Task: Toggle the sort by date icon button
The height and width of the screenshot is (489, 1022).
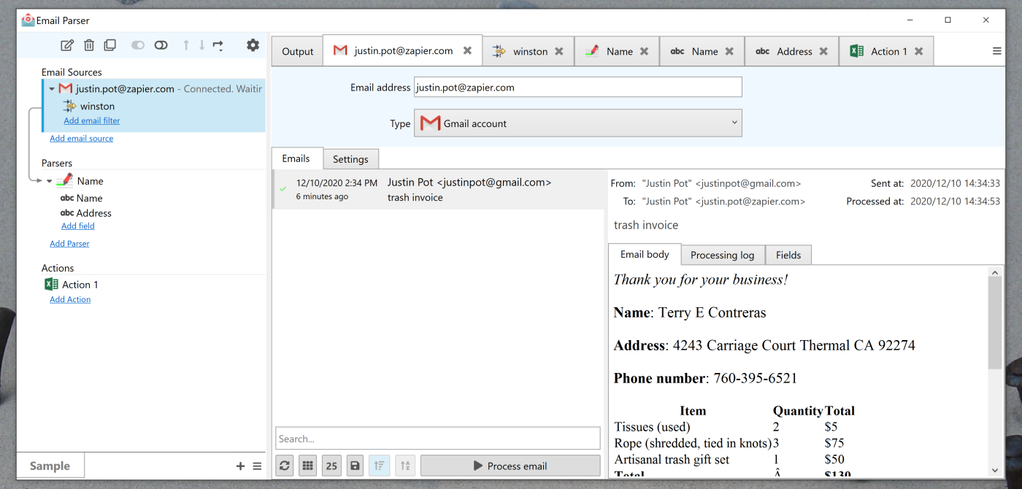Action: coord(379,466)
